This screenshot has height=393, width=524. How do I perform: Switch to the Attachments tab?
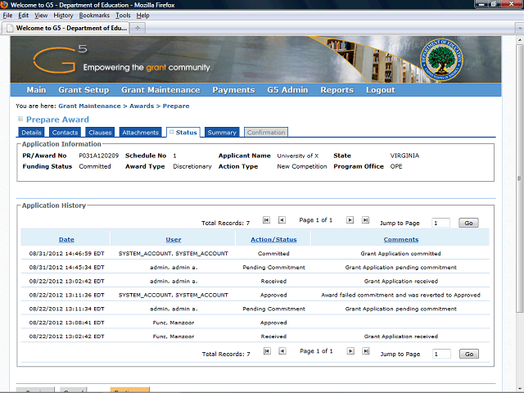(x=140, y=133)
